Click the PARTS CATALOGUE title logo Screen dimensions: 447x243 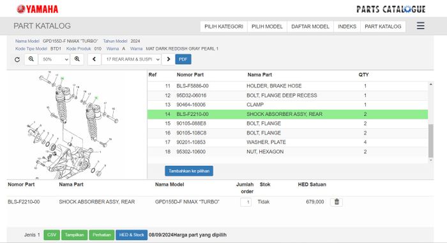click(x=391, y=10)
